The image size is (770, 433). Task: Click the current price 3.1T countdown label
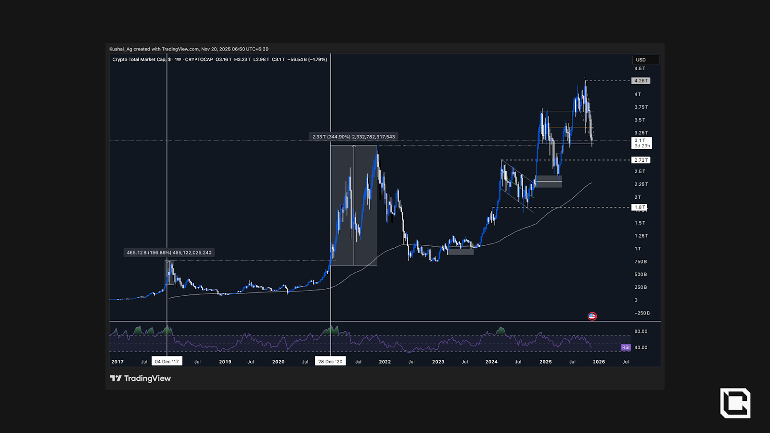(x=642, y=143)
